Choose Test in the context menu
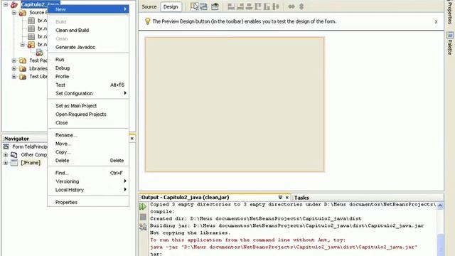The image size is (455, 256). coord(88,85)
